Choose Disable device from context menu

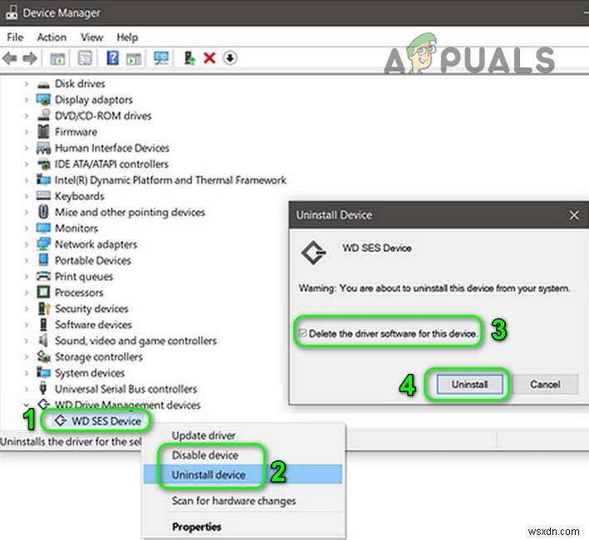tap(243, 454)
